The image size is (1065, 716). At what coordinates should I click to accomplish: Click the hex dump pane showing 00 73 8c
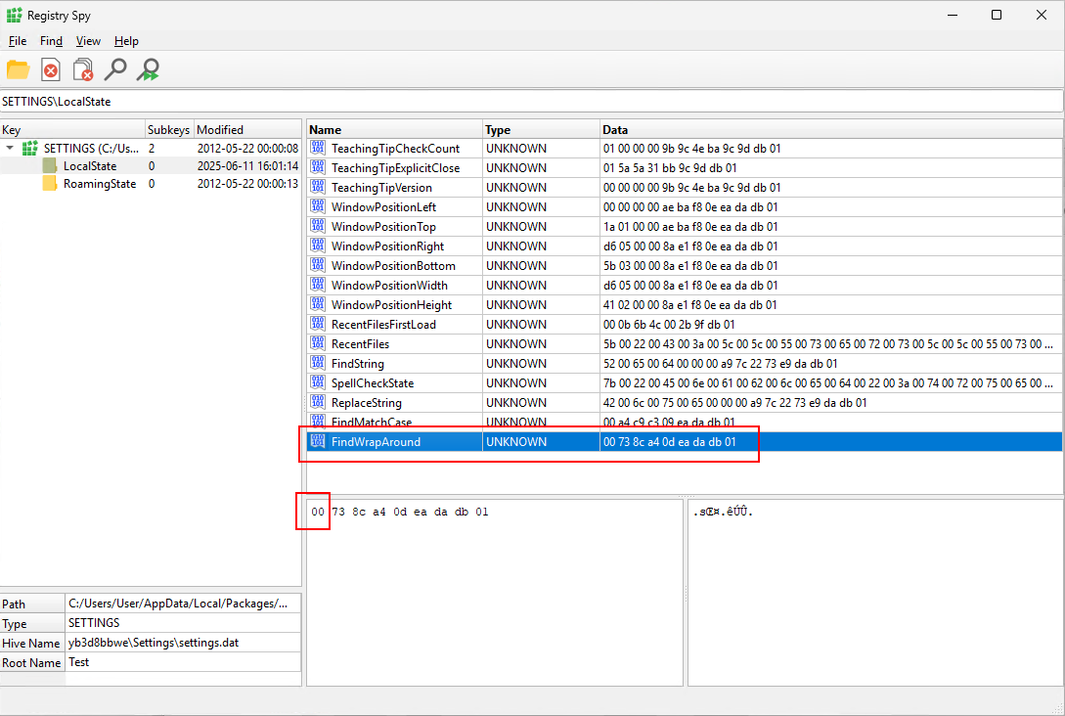495,593
